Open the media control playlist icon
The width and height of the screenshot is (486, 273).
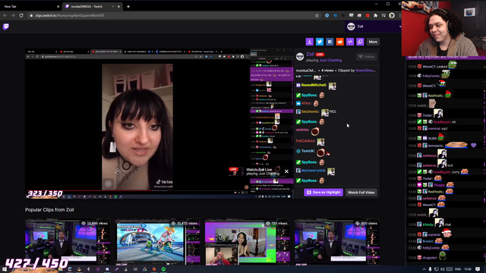[x=383, y=15]
